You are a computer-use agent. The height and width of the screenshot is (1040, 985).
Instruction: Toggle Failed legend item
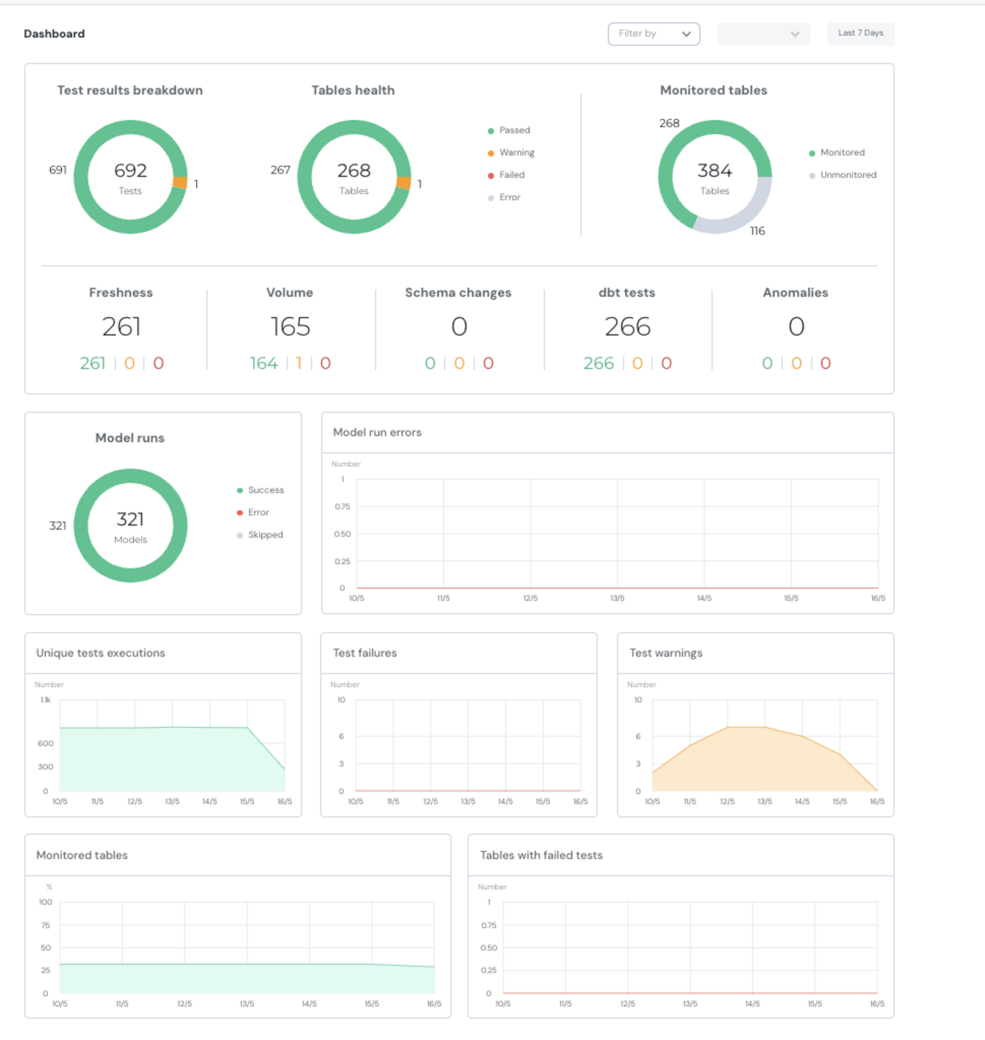pos(511,175)
